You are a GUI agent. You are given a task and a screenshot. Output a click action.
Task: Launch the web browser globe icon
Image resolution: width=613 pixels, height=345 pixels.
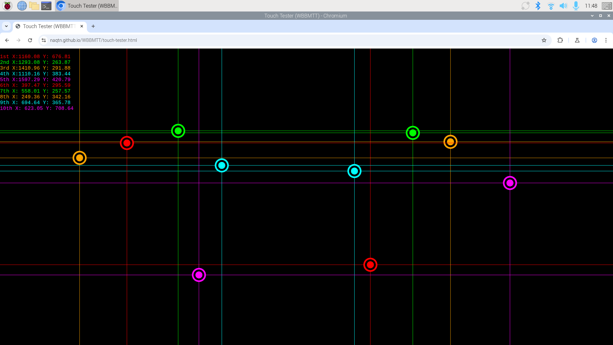click(22, 6)
